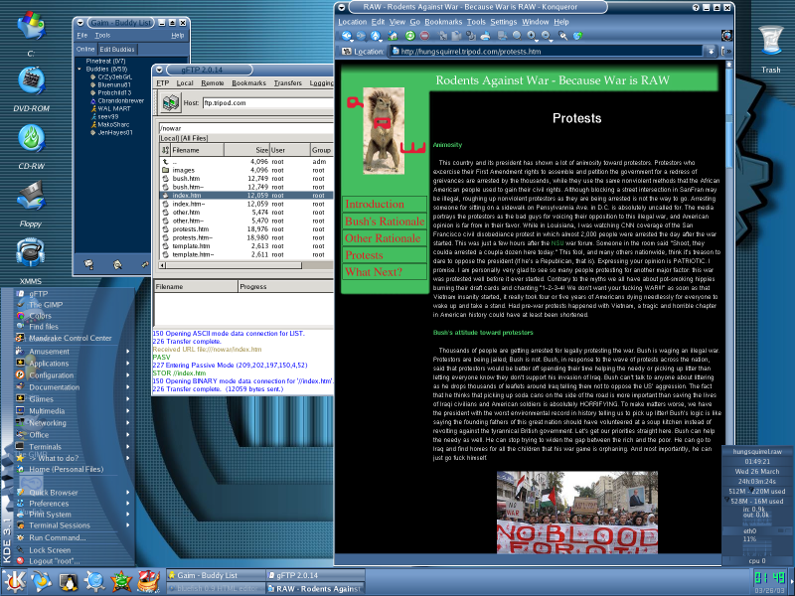
Task: Increase font size with Konqueror's zoom-in icon
Action: coord(532,36)
